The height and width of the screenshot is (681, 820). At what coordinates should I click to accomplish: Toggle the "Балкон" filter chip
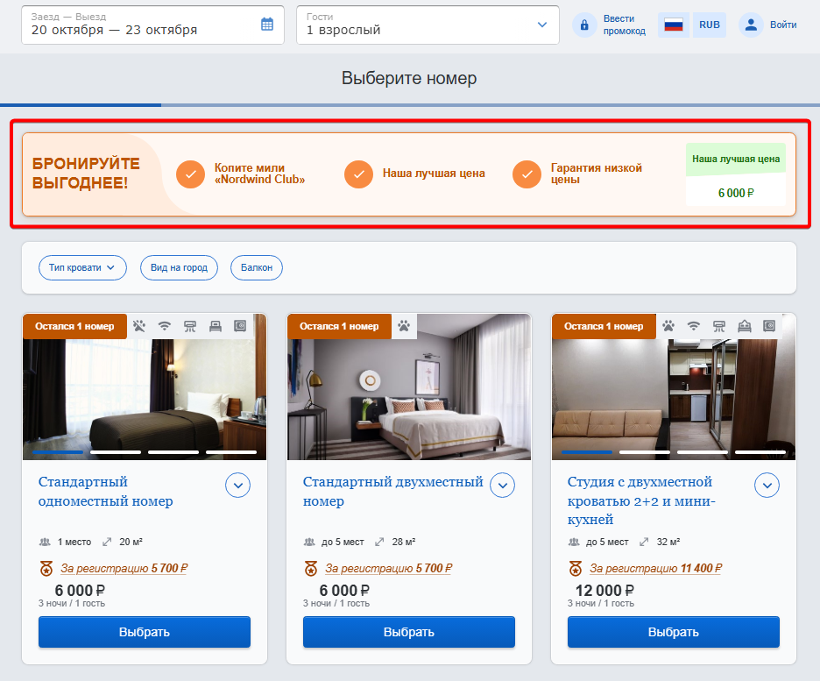pos(257,267)
